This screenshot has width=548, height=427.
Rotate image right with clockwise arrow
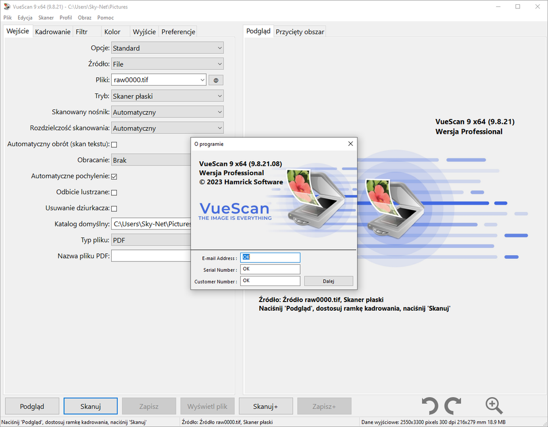point(453,406)
